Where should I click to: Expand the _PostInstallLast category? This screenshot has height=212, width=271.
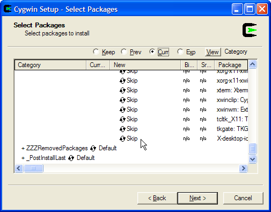tap(23, 158)
